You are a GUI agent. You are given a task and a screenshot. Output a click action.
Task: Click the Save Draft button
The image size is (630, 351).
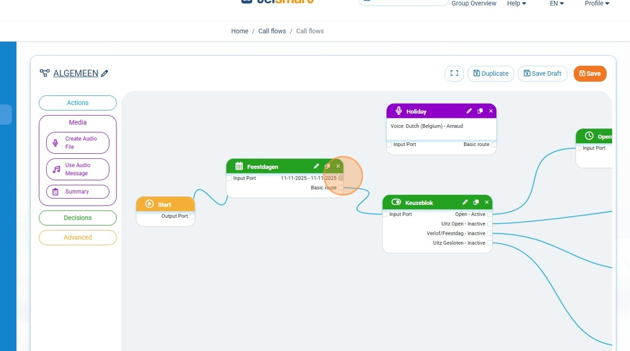[x=542, y=74]
